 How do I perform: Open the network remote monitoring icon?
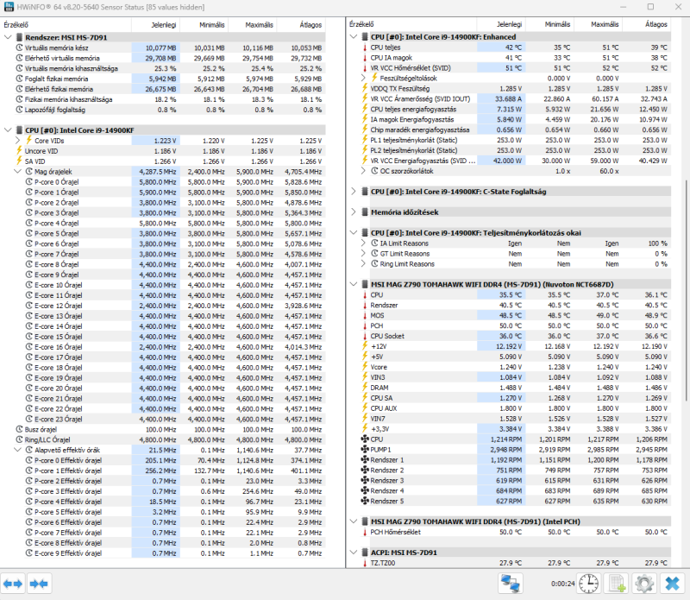tap(511, 584)
